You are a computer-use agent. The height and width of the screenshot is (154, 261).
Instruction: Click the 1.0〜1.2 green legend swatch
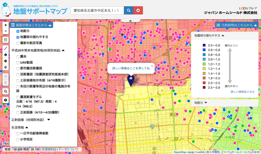204,64
